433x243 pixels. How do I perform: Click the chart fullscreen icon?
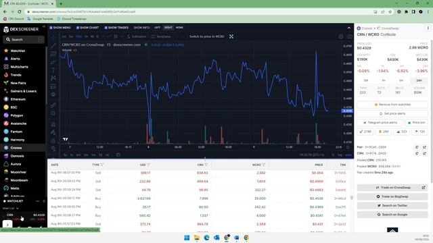click(231, 36)
